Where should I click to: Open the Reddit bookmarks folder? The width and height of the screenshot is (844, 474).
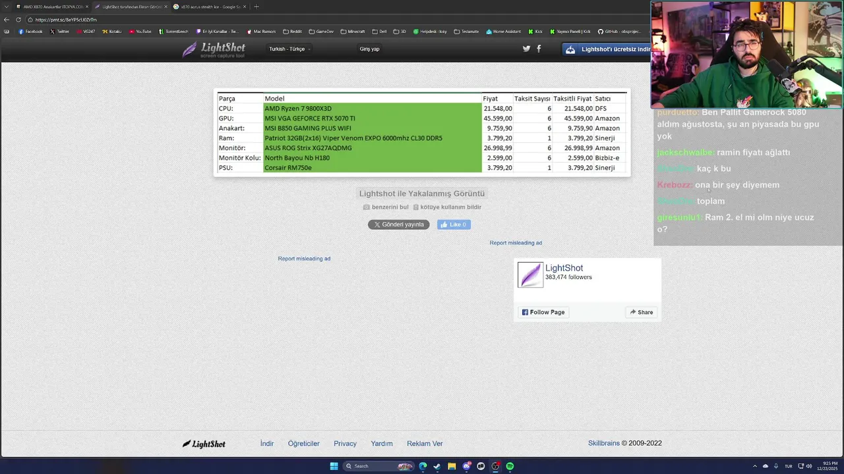pos(292,32)
